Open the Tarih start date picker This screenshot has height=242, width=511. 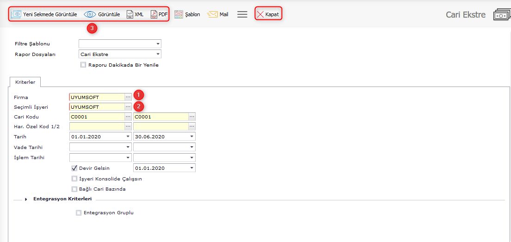point(128,137)
